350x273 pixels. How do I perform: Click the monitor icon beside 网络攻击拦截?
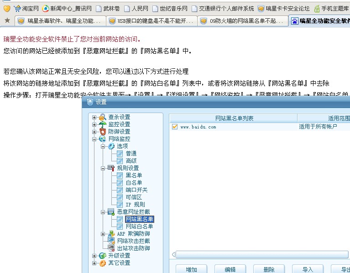[111, 241]
